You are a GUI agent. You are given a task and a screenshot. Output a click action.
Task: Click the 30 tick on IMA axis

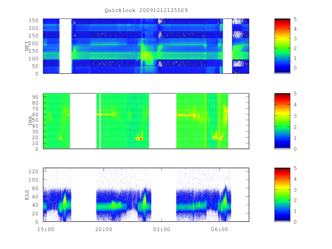tap(35, 131)
